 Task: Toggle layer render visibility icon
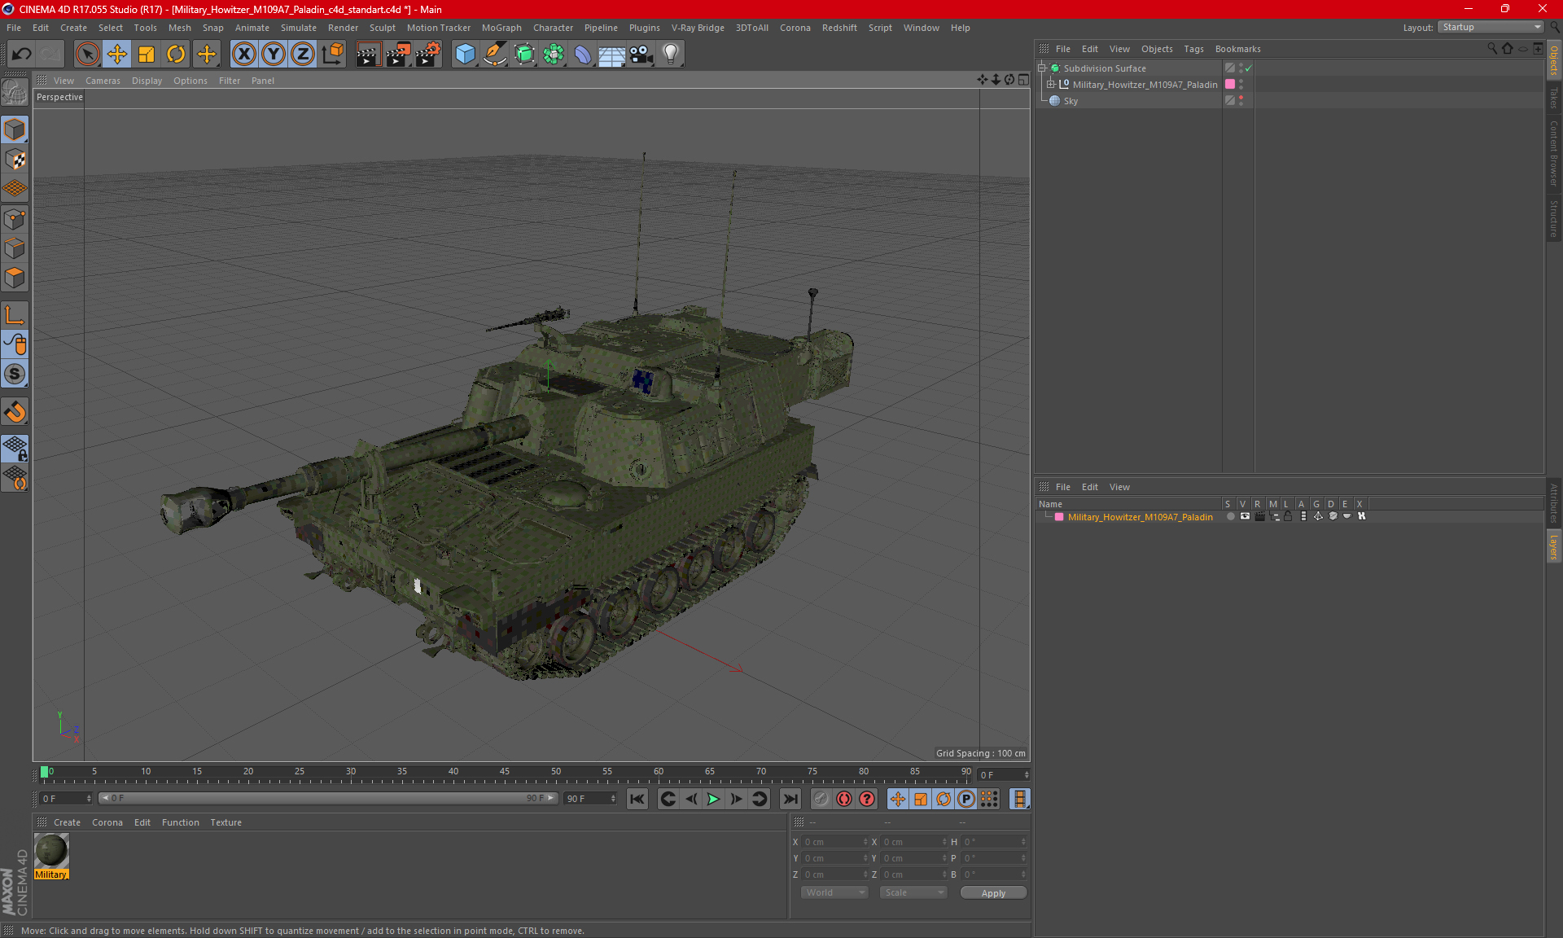pyautogui.click(x=1260, y=516)
